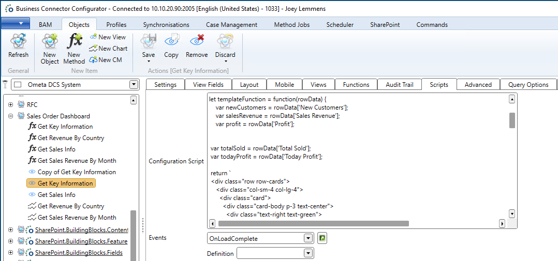Screen dimensions: 558x261
Task: Expand the RFC tree node
Action: pos(11,105)
